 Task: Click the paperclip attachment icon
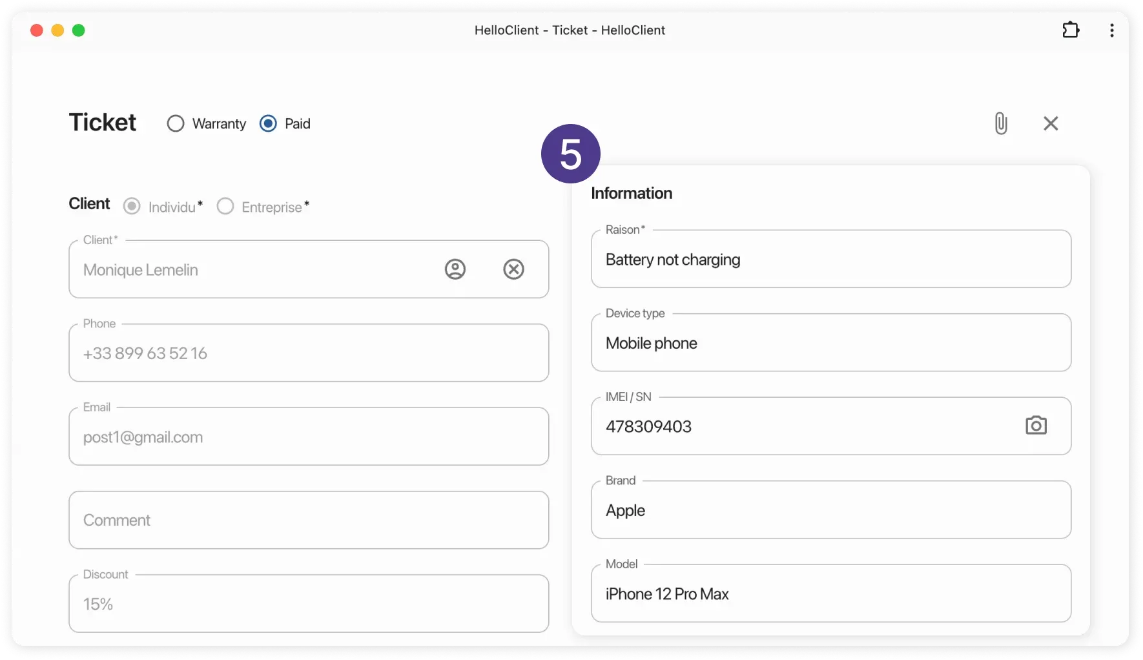point(1000,123)
